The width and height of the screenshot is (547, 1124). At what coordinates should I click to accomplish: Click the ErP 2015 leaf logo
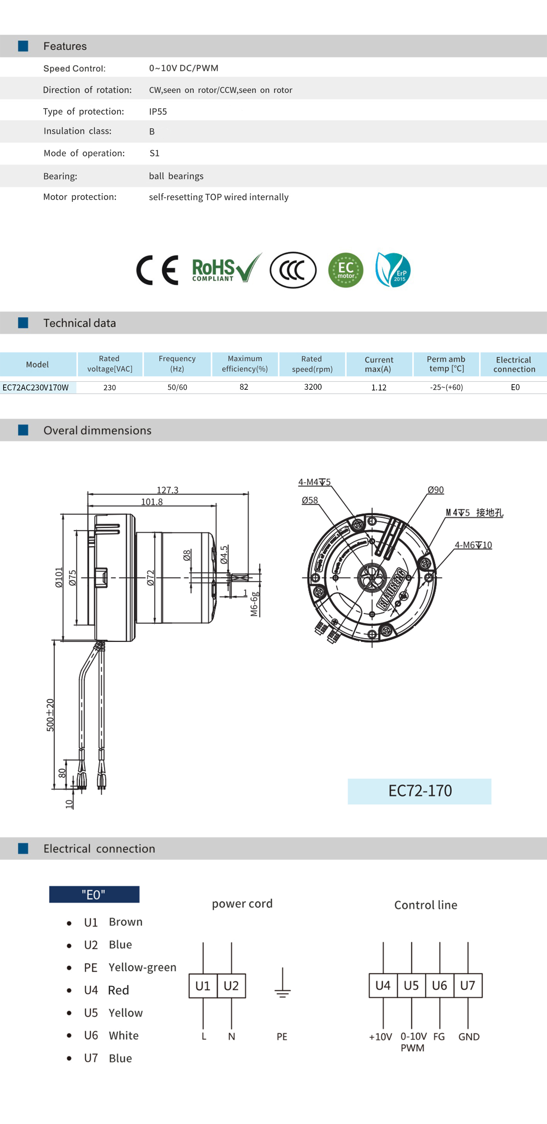(393, 270)
